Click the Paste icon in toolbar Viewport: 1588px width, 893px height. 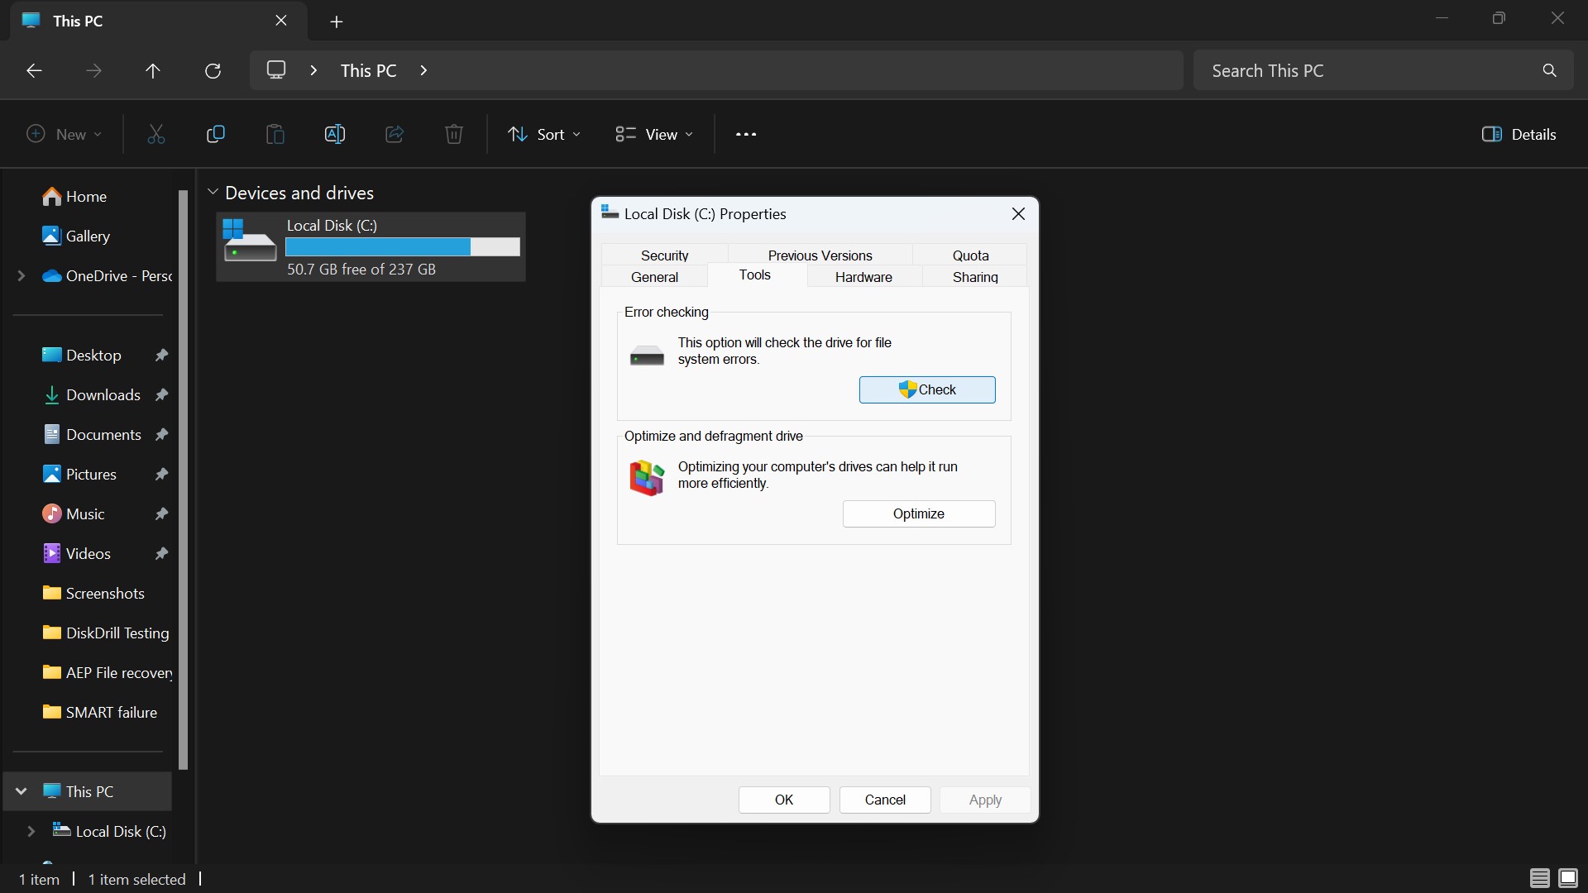tap(275, 133)
